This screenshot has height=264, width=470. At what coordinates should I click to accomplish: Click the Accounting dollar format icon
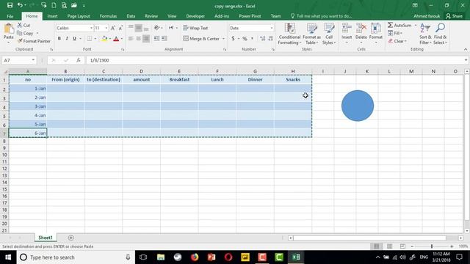click(x=233, y=39)
